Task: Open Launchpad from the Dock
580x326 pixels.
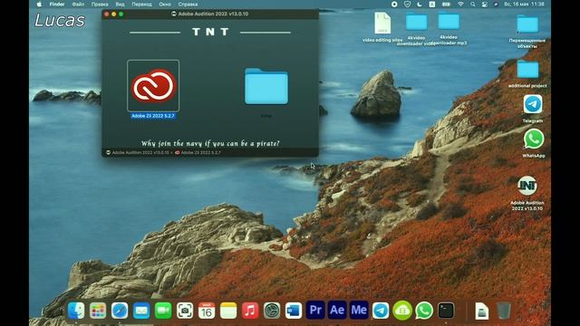Action: [x=98, y=311]
